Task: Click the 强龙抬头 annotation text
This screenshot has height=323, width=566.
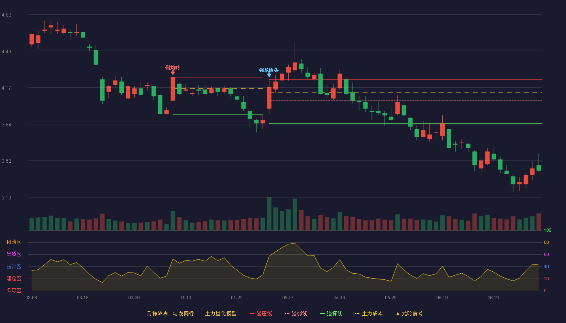Action: click(x=269, y=70)
